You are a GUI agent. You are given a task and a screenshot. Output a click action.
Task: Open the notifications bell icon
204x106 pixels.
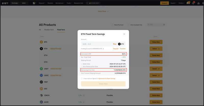(x=193, y=3)
